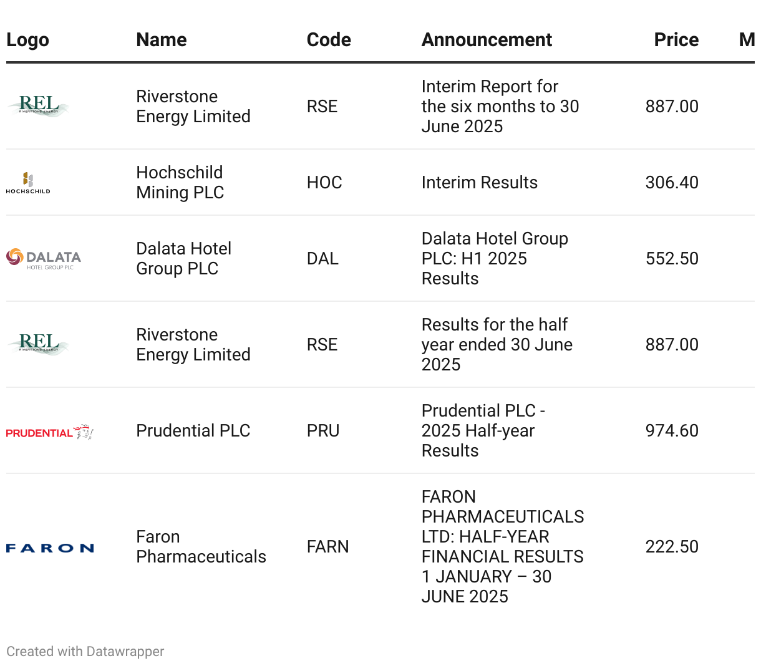Sort by the Code column header
Viewport: 761px width, 666px height.
click(329, 40)
